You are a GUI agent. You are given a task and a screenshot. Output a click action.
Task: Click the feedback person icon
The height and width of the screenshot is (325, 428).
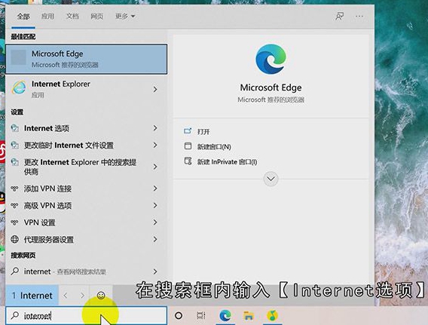339,17
